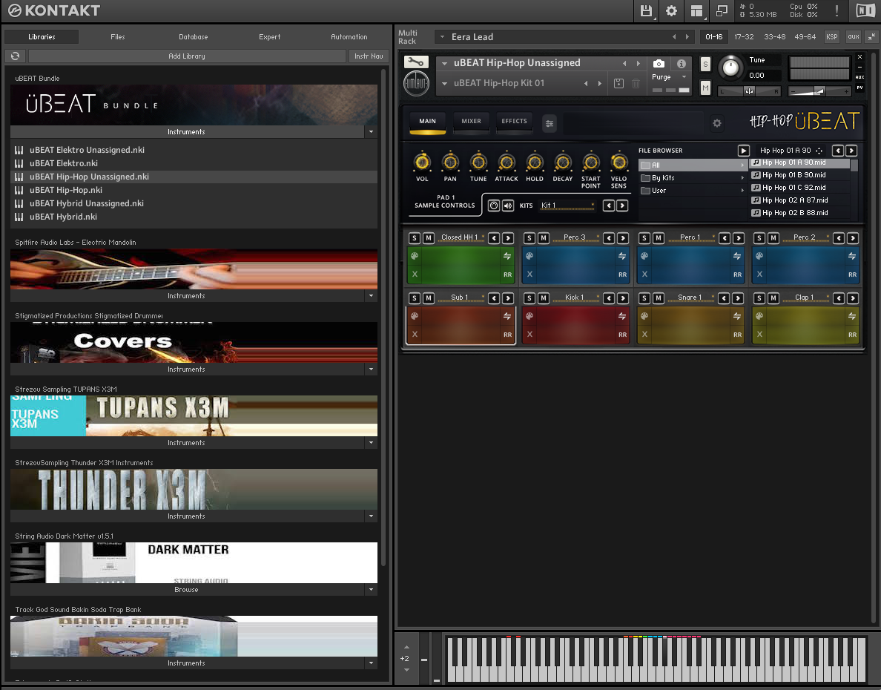
Task: Open the Kontakt save/files menu
Action: tap(646, 10)
